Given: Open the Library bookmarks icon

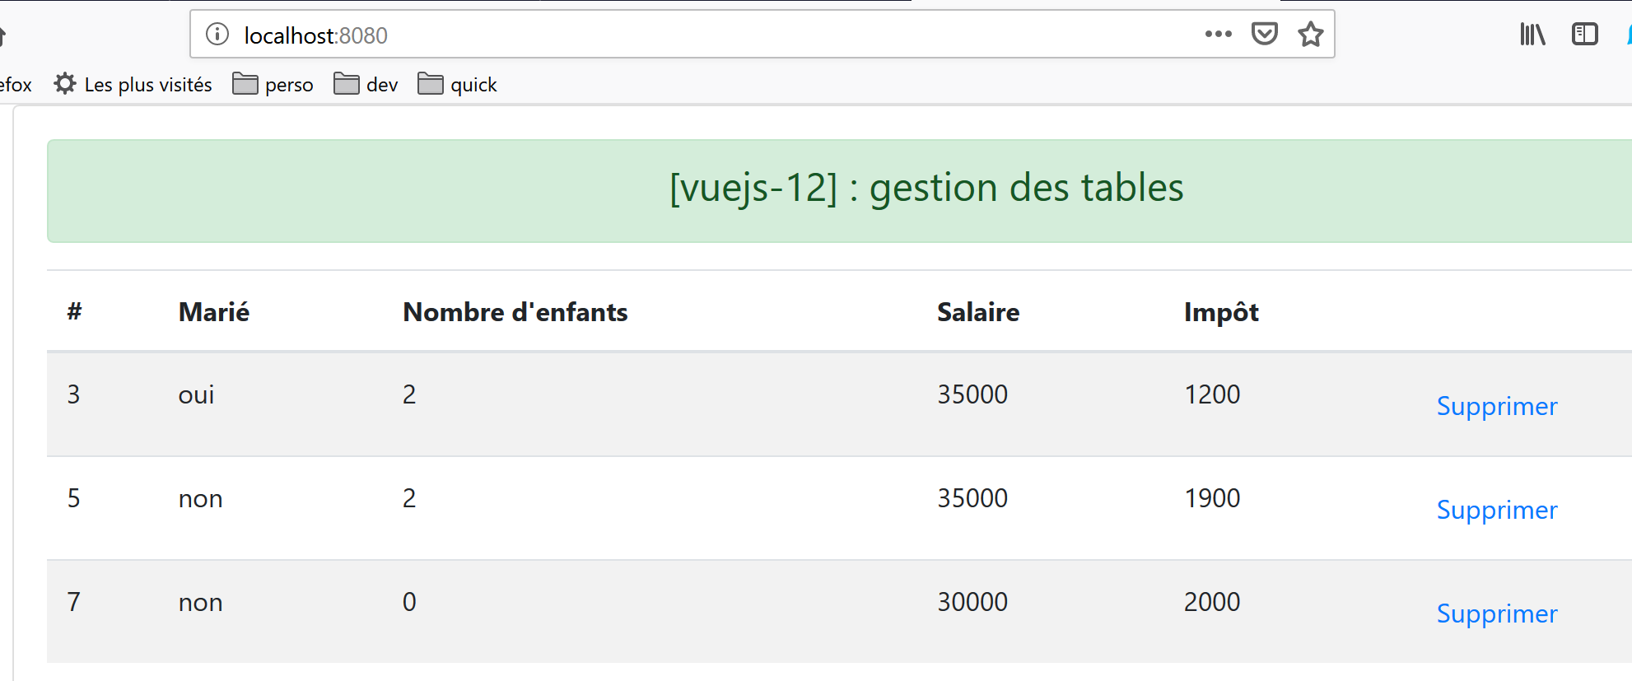Looking at the screenshot, I should pyautogui.click(x=1532, y=35).
